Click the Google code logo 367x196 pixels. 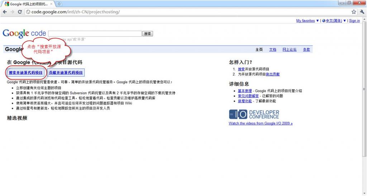click(x=24, y=33)
